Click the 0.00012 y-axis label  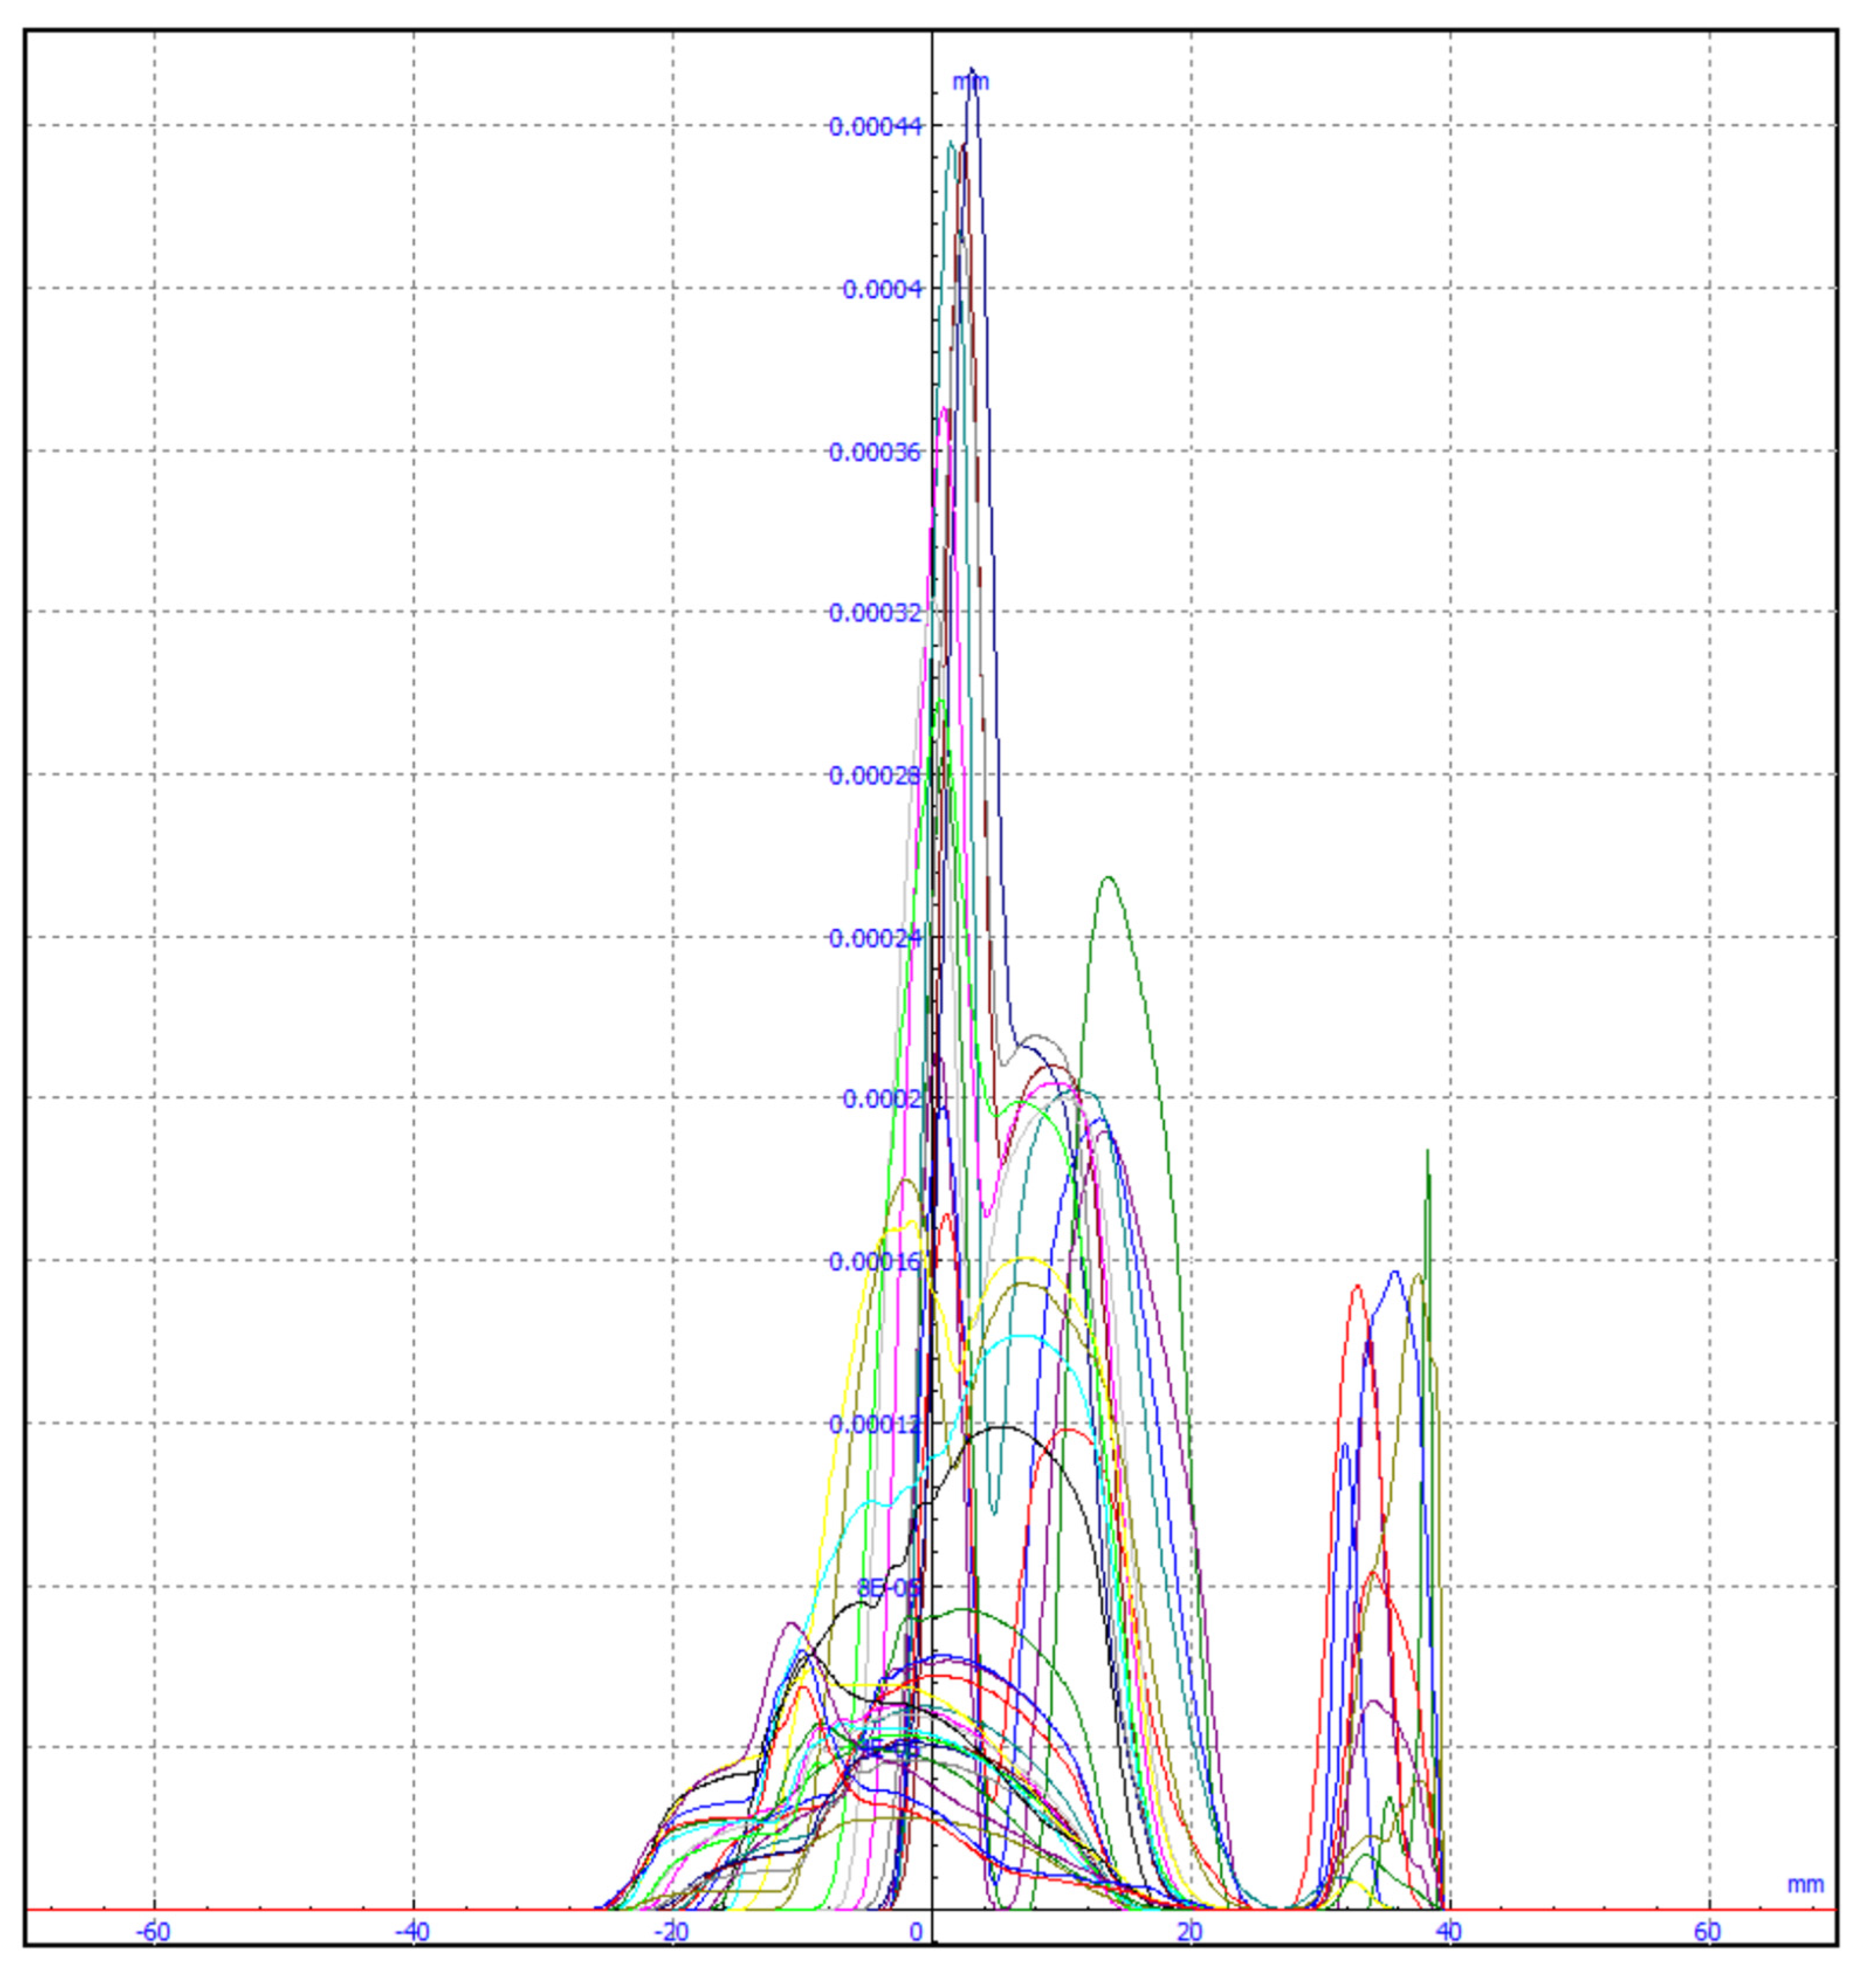pos(876,1424)
